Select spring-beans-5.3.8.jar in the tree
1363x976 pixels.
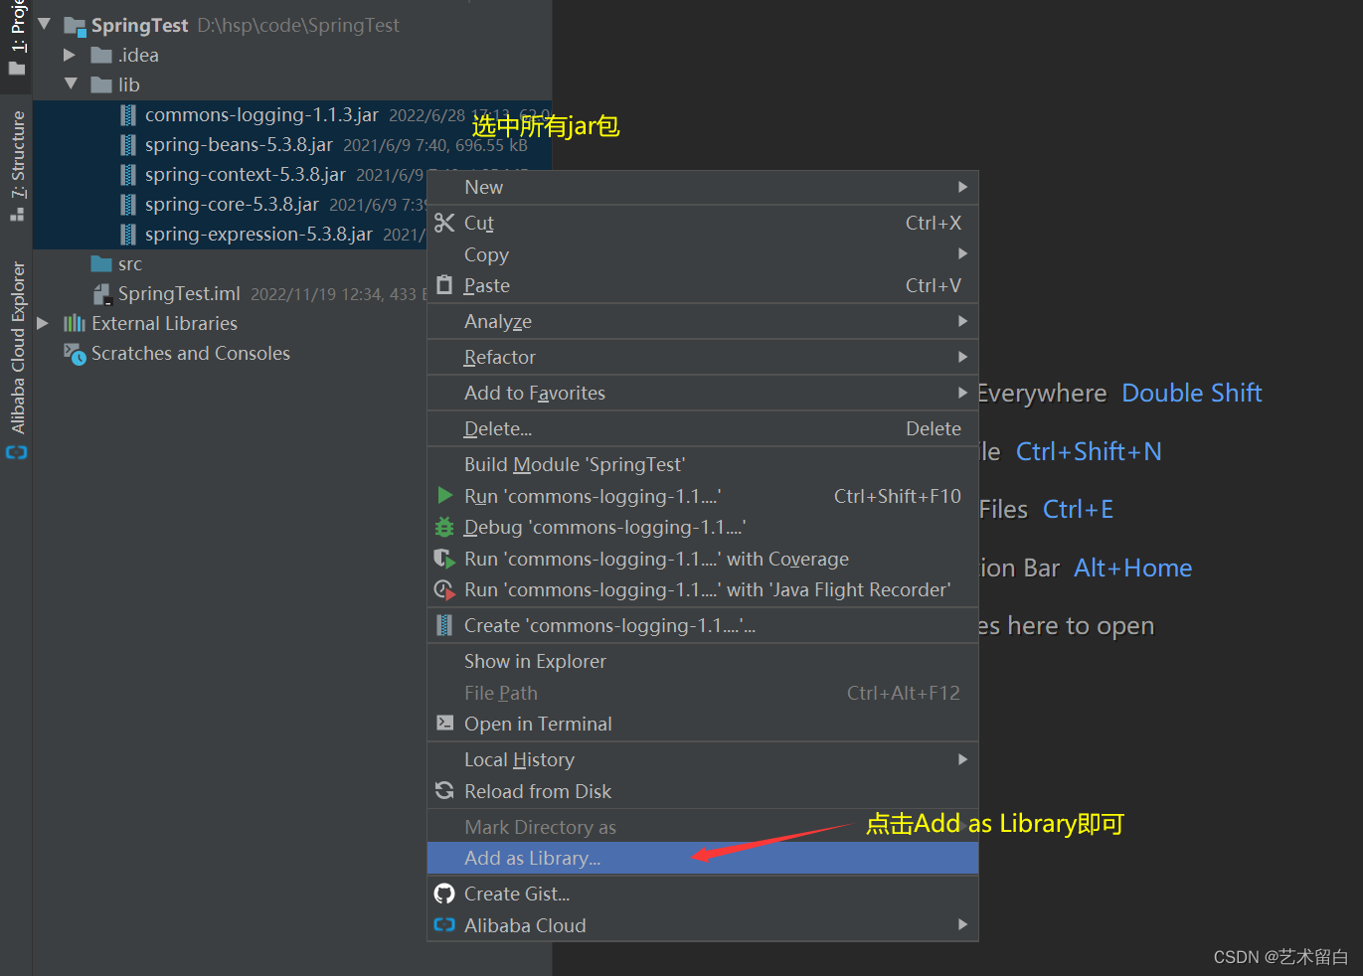pos(239,145)
